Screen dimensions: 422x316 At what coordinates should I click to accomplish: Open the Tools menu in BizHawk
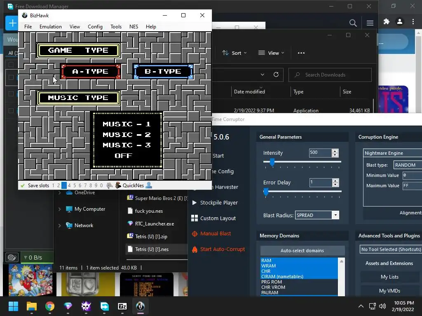click(x=116, y=27)
